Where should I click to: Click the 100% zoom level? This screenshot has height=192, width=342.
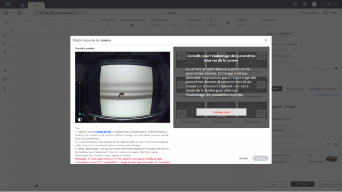[334, 13]
